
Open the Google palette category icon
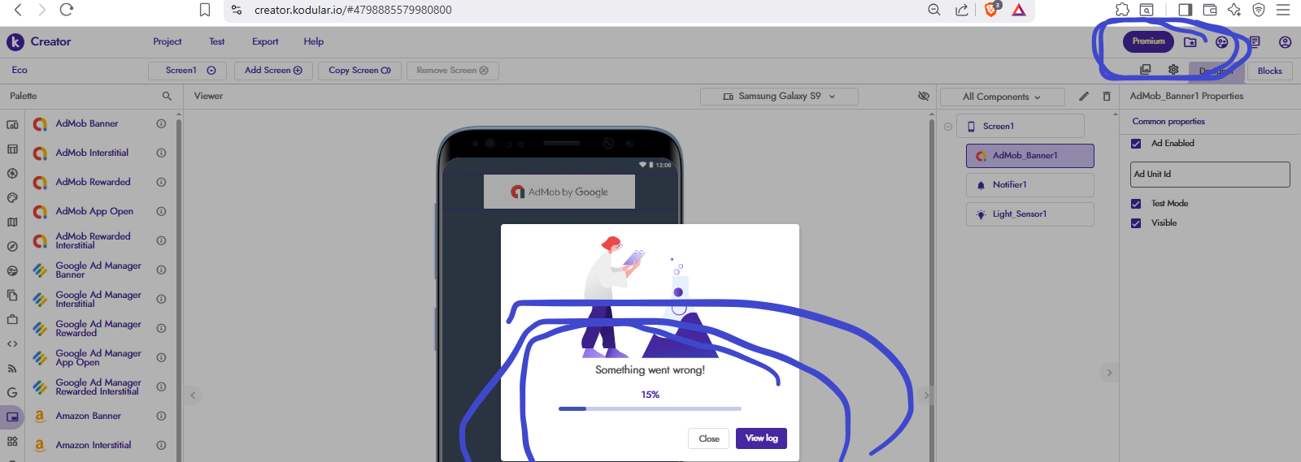pos(12,392)
